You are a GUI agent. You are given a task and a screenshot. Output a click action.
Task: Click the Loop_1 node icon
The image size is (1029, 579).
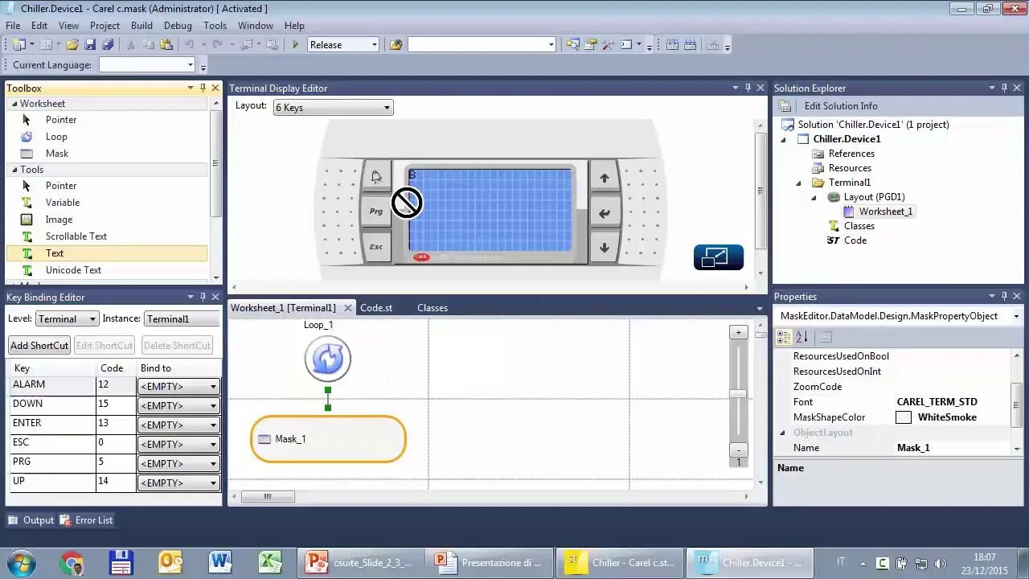pos(328,359)
